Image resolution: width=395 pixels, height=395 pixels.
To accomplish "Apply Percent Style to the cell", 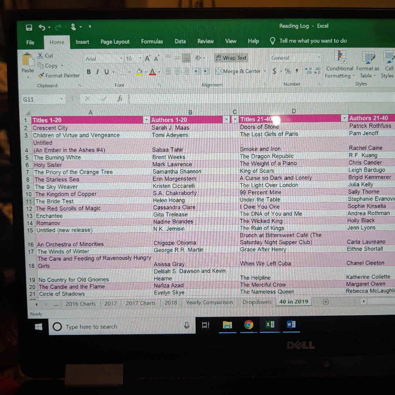I will pos(288,71).
